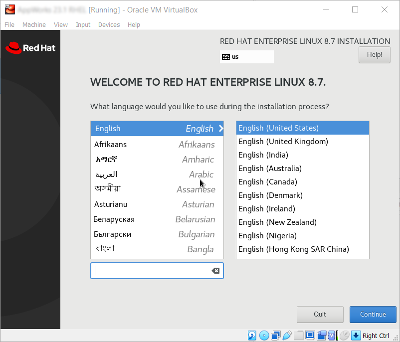Viewport: 400px width, 342px height.
Task: Click the display settings status icon
Action: 310,336
